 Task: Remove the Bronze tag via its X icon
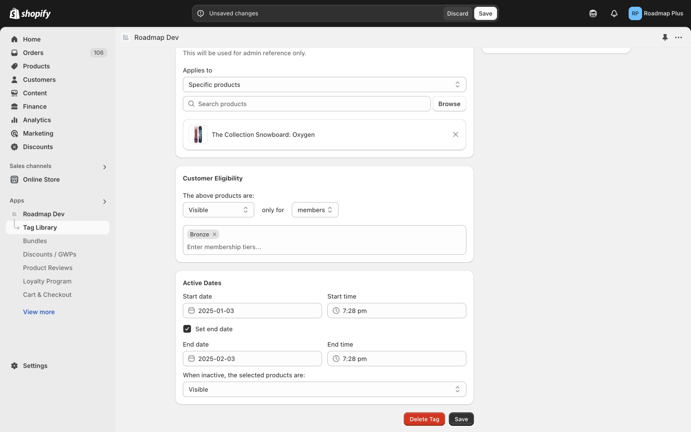214,234
